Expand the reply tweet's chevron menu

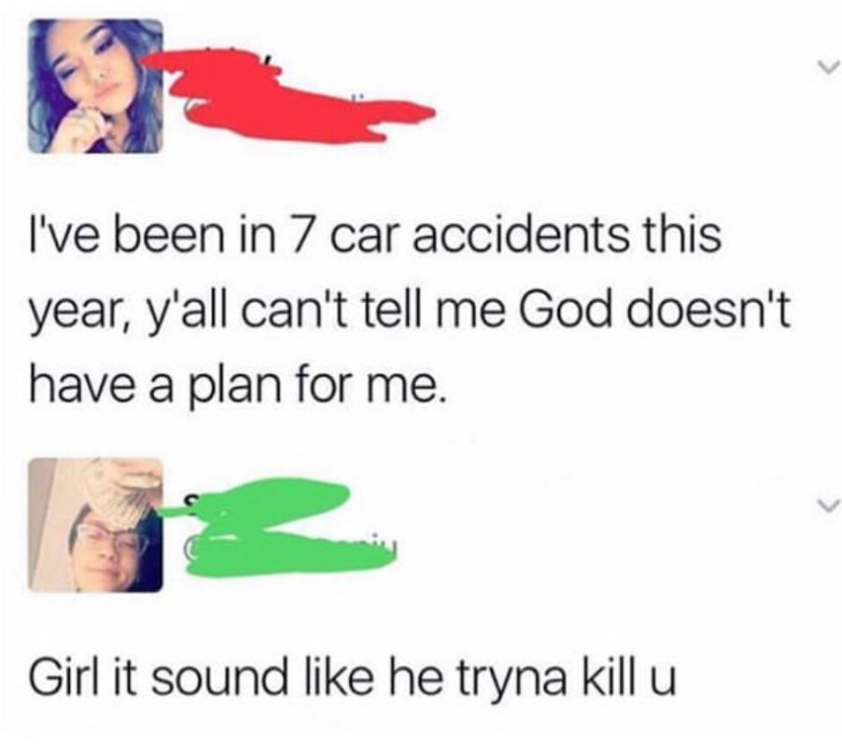(x=826, y=506)
